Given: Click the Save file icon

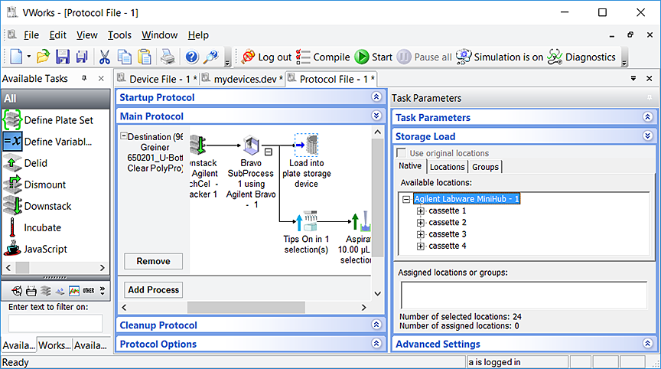Looking at the screenshot, I should [x=63, y=57].
